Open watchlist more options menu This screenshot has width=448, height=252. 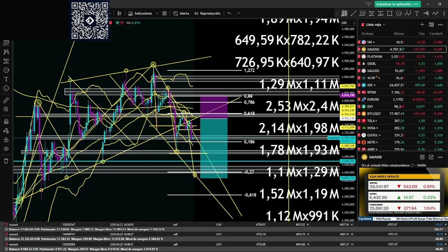click(x=440, y=24)
